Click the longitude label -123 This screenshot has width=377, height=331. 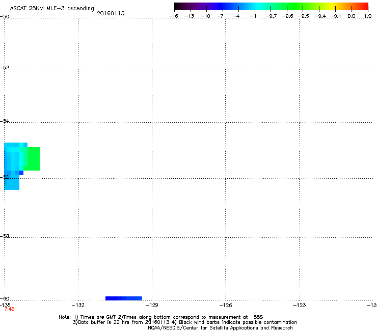(299, 305)
